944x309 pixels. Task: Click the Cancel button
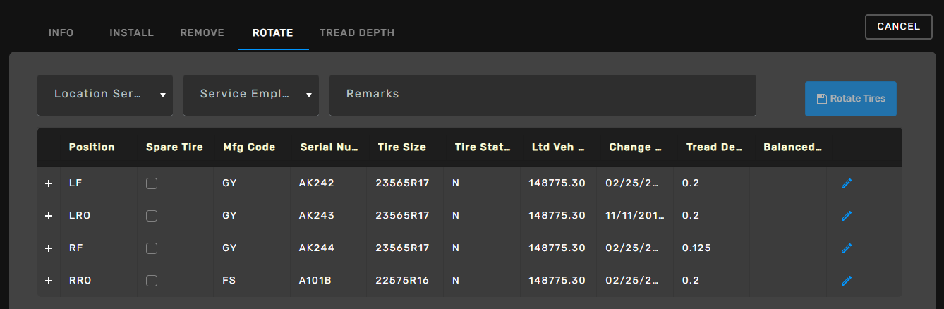(x=898, y=27)
